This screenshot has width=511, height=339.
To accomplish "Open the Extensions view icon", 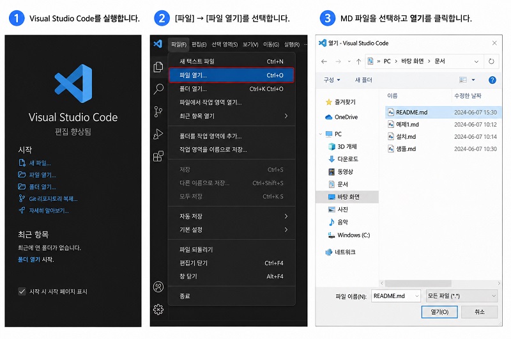I will 158,156.
